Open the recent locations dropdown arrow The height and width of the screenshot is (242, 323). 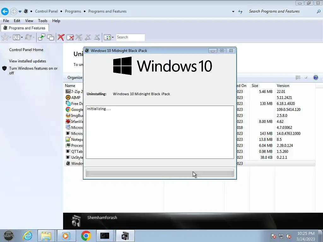pyautogui.click(x=20, y=12)
